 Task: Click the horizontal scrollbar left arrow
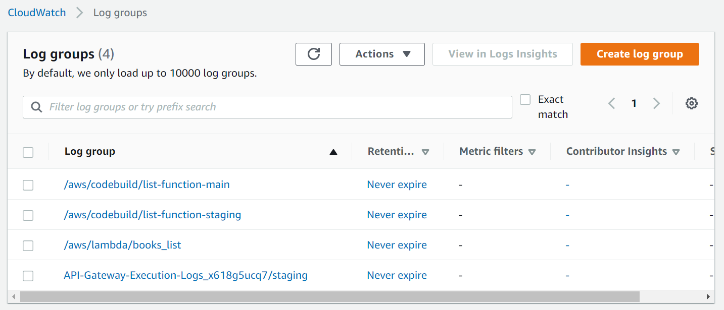[x=14, y=296]
